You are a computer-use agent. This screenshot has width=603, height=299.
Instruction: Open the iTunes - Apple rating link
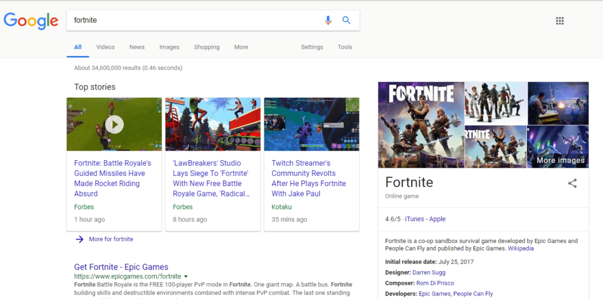[x=425, y=219]
